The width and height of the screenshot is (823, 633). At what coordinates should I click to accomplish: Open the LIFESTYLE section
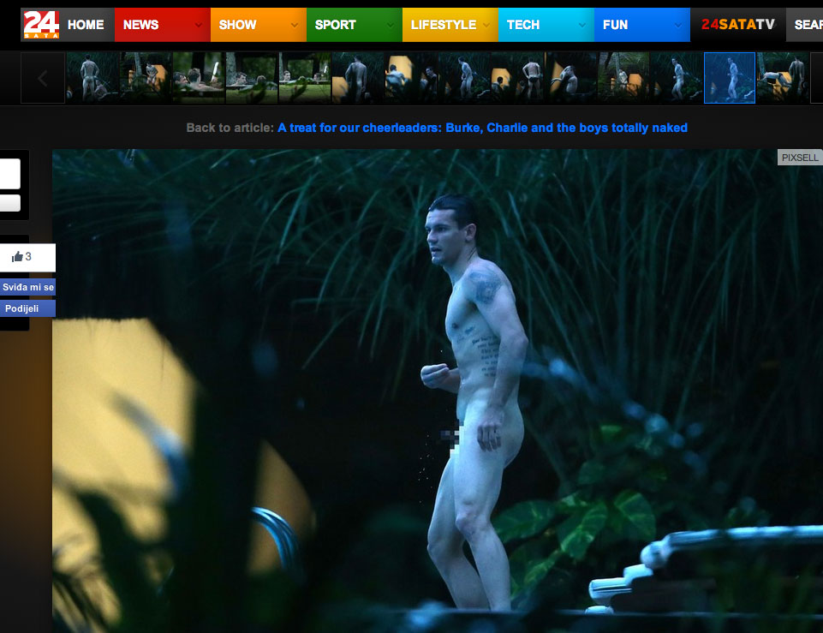443,25
